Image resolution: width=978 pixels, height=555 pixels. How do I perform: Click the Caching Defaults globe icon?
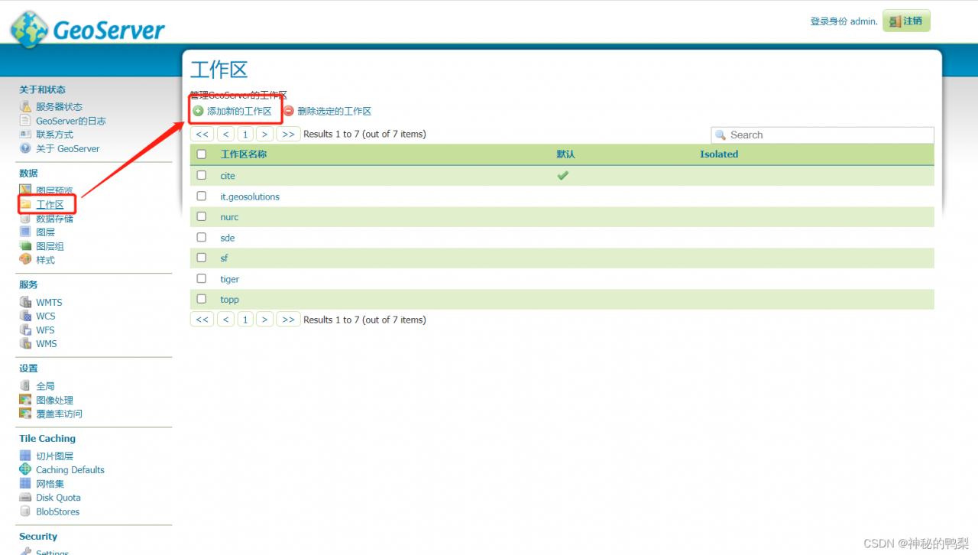pyautogui.click(x=25, y=469)
